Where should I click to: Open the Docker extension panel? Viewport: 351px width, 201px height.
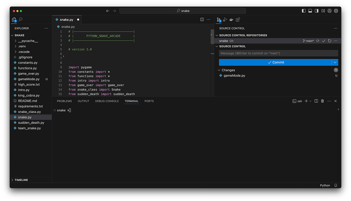(231, 19)
